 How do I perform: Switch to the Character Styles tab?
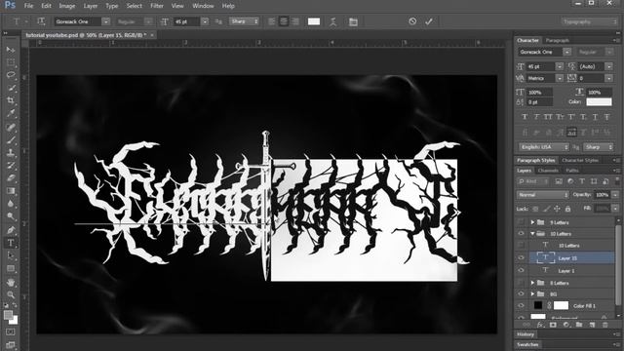tap(580, 160)
